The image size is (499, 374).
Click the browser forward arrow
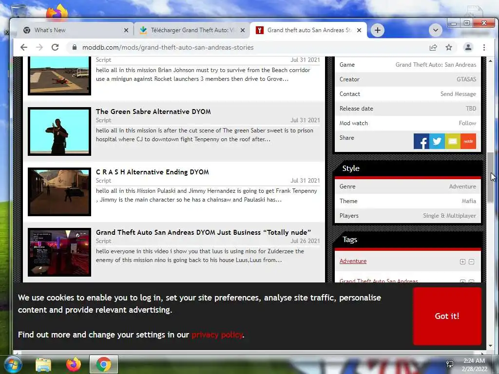[39, 47]
